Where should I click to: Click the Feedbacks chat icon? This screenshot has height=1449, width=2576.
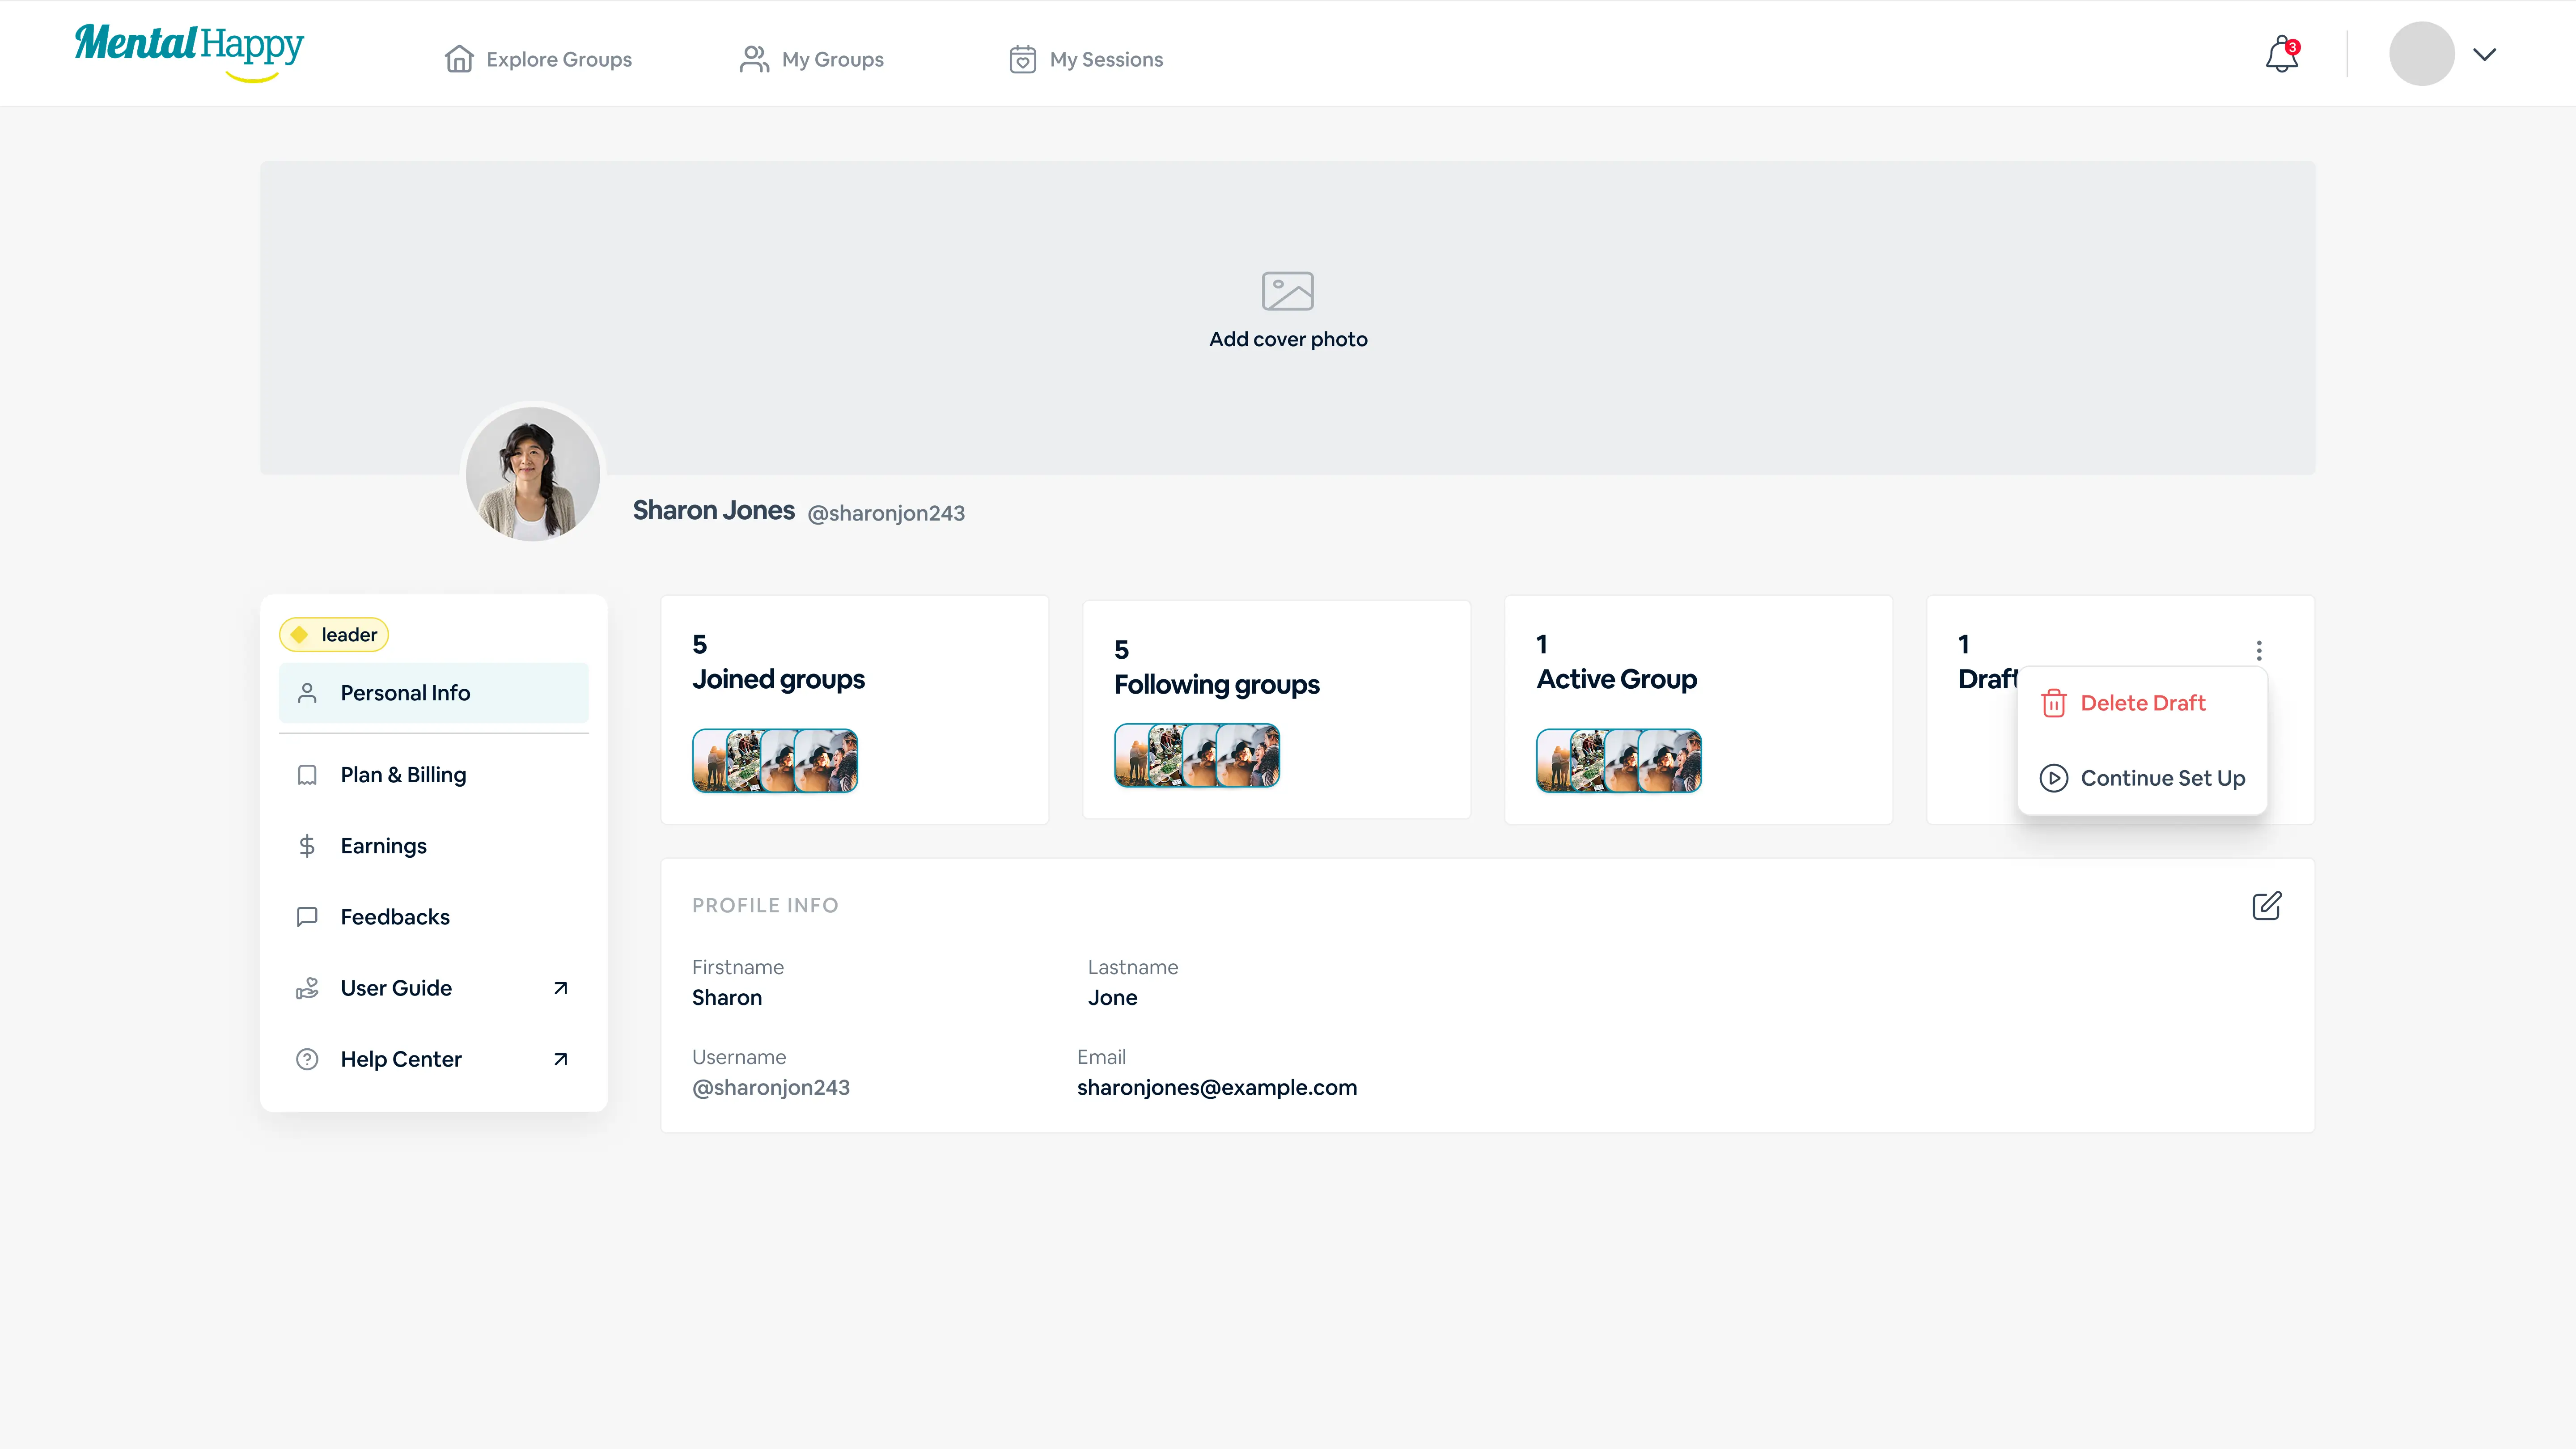pos(307,917)
